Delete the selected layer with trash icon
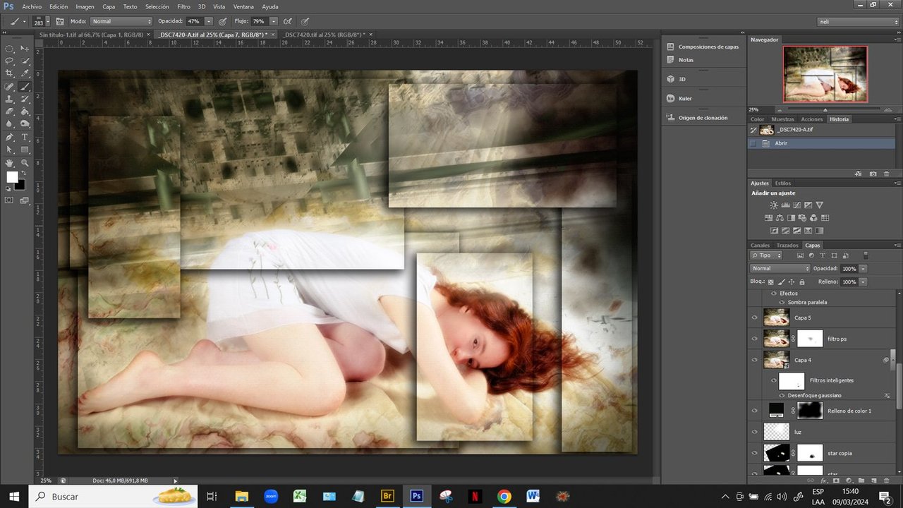903x508 pixels. (887, 480)
